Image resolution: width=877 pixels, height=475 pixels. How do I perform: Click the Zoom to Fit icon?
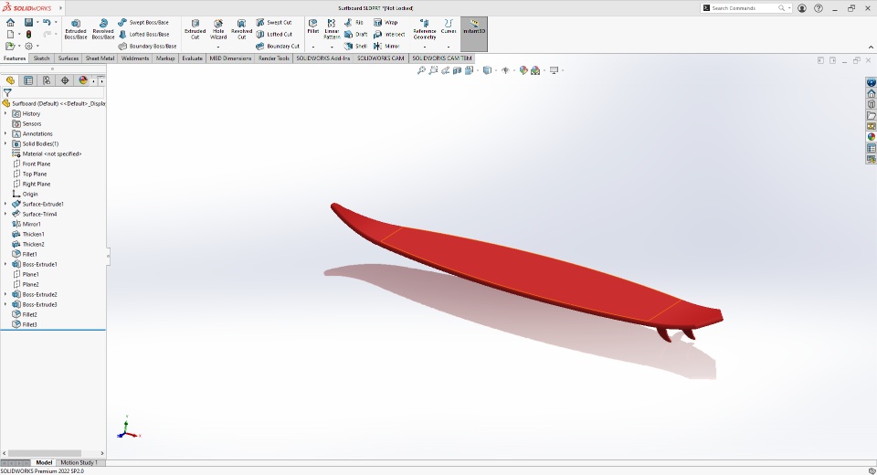pyautogui.click(x=421, y=70)
